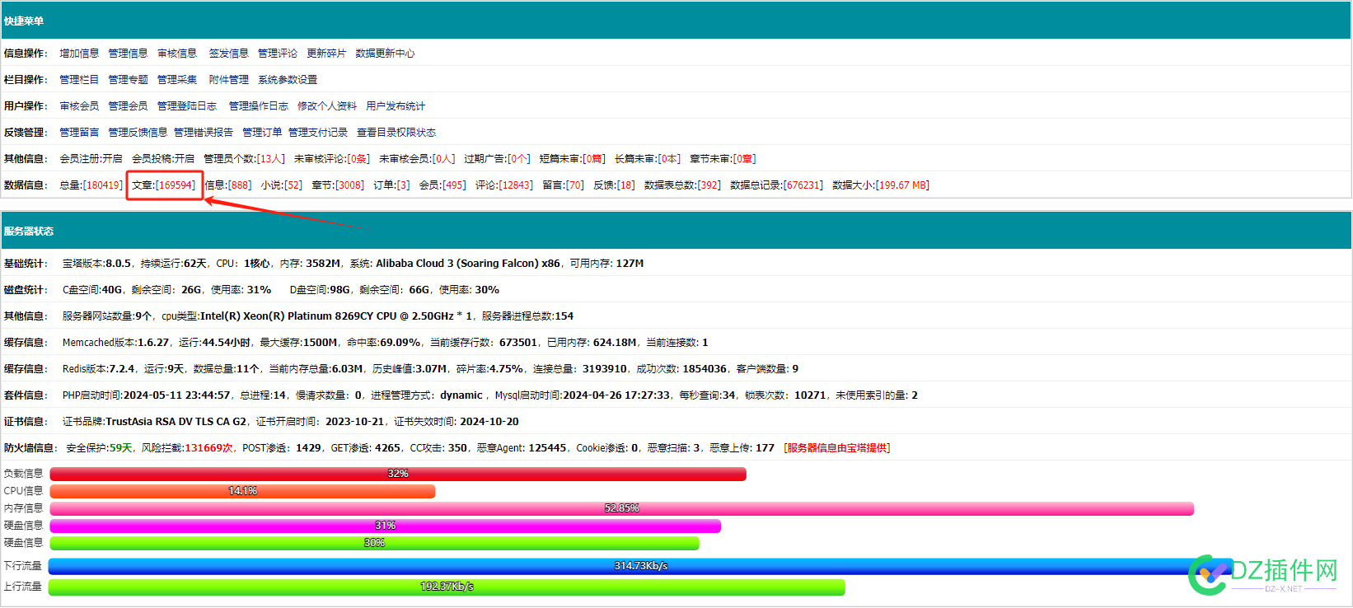Go to 管理专题

click(x=128, y=80)
